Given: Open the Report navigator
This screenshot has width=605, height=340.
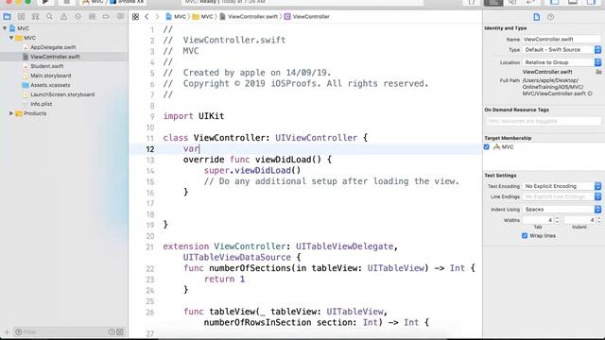Looking at the screenshot, I should [x=120, y=17].
